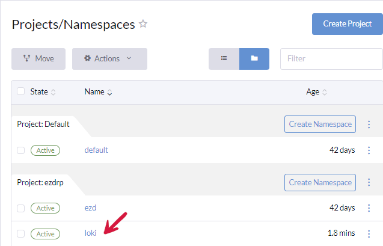Sort the table by Name column

click(x=98, y=92)
